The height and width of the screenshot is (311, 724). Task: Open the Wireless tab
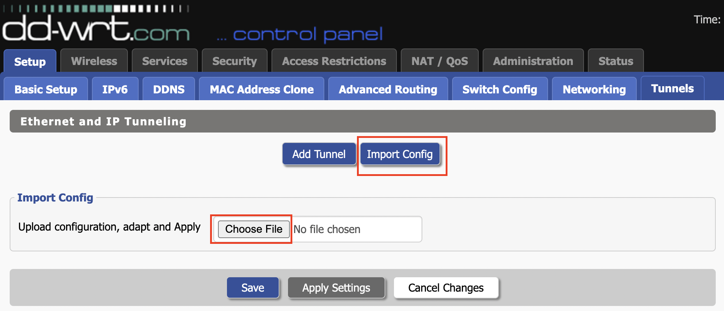94,61
